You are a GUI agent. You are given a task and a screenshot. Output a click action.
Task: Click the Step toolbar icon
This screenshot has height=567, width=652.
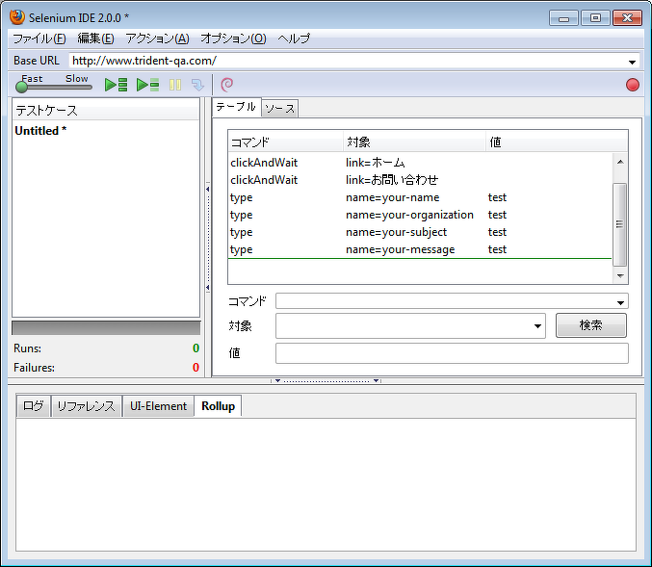tap(197, 85)
